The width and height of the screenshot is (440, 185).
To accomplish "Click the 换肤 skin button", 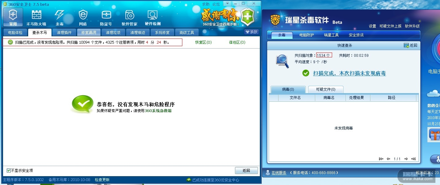I will coord(252,32).
